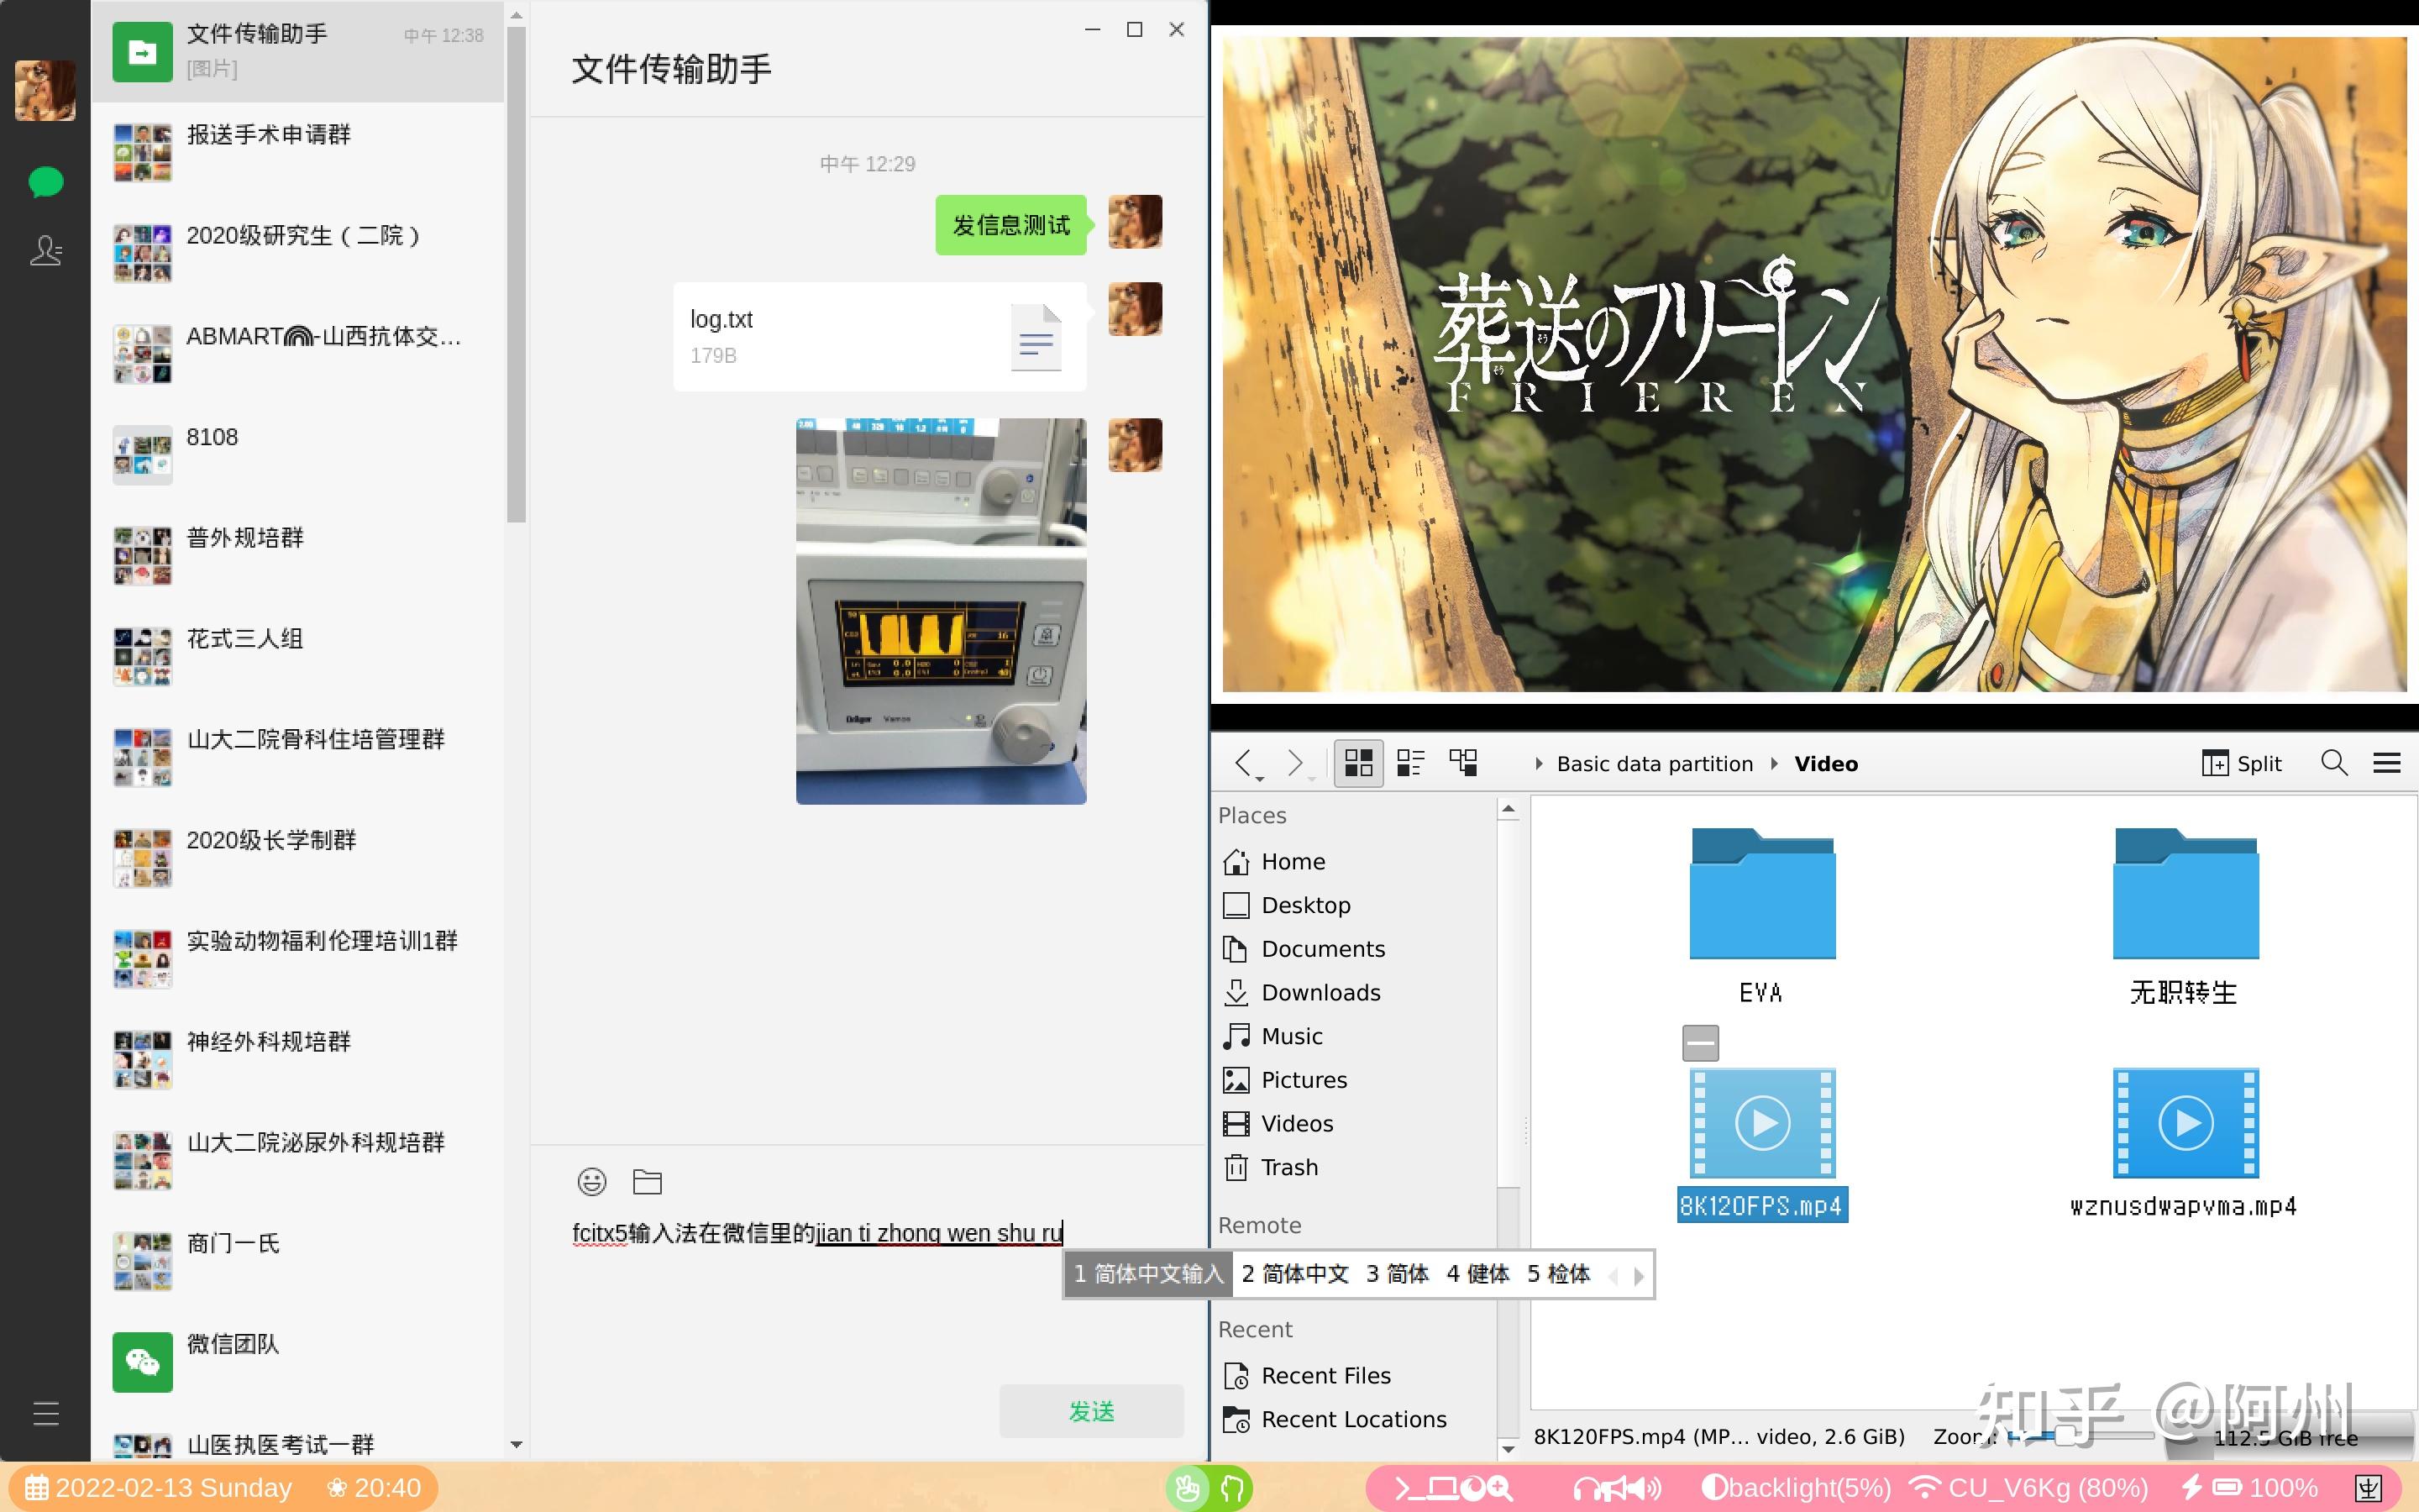Click Video in the breadcrumb path
Image resolution: width=2419 pixels, height=1512 pixels.
[x=1825, y=763]
